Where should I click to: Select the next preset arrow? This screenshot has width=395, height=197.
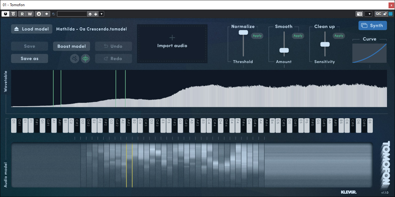pyautogui.click(x=96, y=14)
